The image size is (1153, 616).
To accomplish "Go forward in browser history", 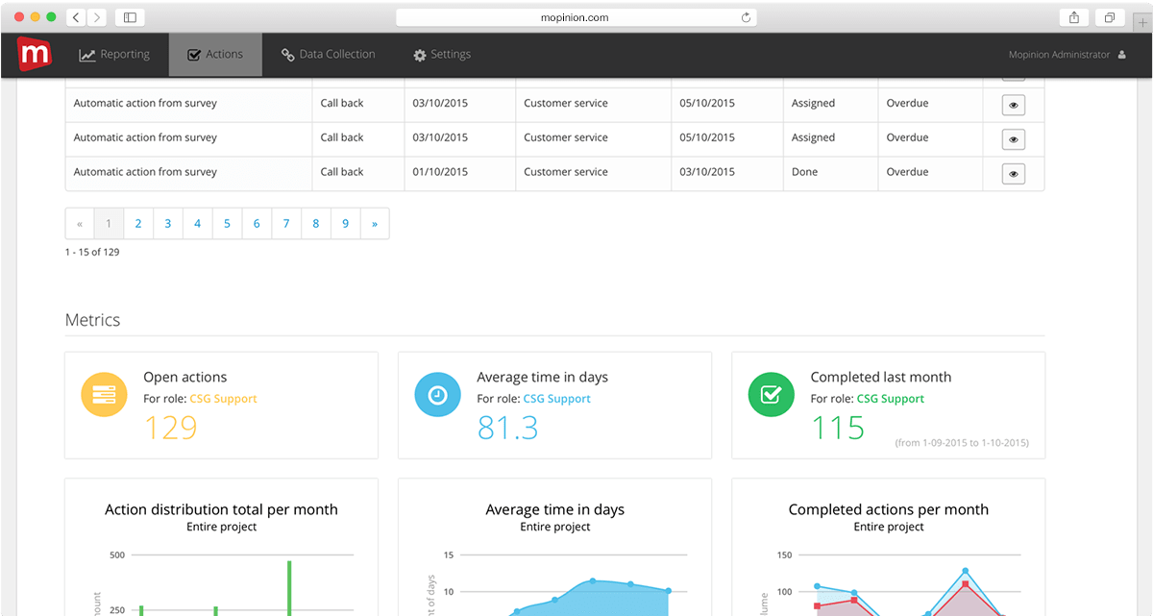I will [97, 17].
